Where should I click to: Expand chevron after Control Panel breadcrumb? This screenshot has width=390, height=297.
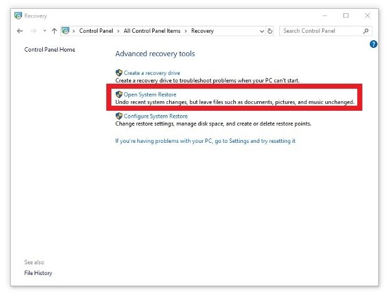coord(118,31)
